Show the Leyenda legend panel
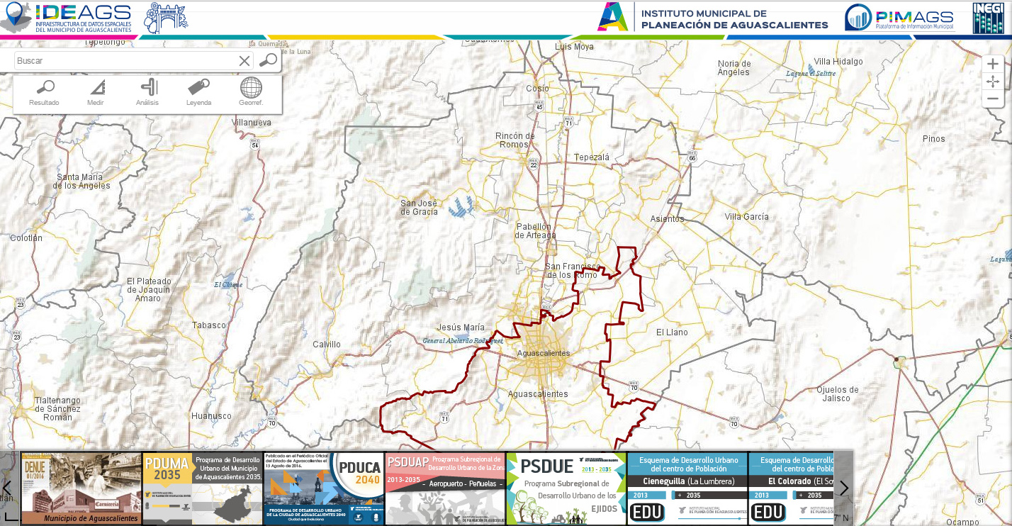Screen dimensions: 1012x526 [198, 93]
